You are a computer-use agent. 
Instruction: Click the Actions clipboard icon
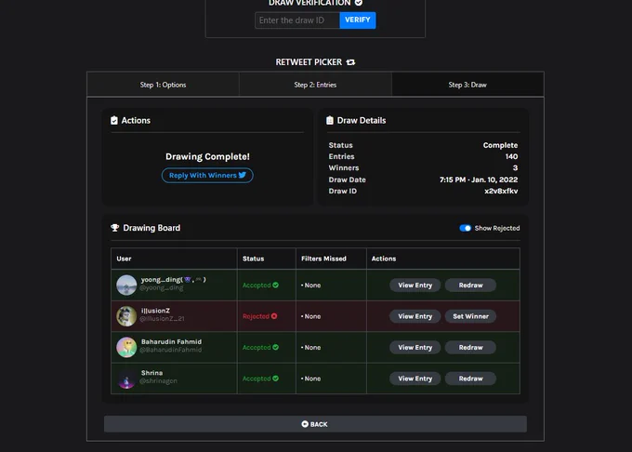point(114,120)
